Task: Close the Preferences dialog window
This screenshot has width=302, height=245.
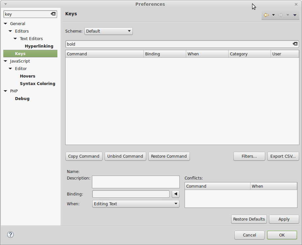Action: tap(296, 4)
